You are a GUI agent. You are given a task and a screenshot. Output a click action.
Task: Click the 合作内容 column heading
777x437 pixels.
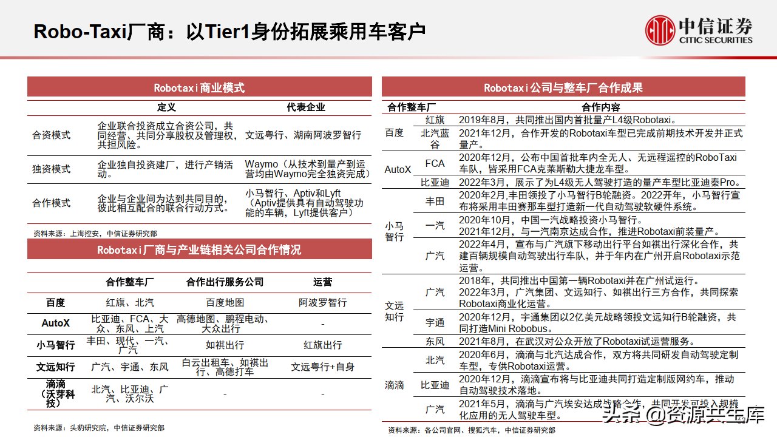pos(601,107)
